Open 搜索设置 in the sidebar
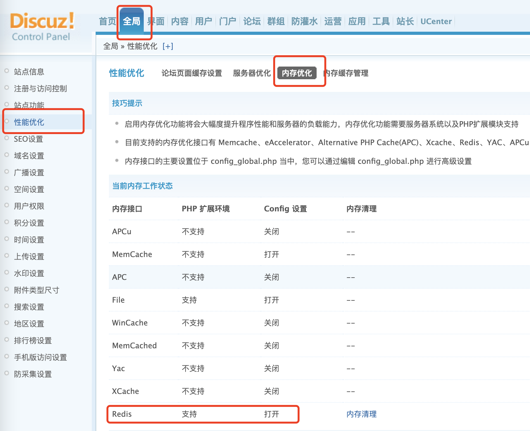 pos(29,307)
